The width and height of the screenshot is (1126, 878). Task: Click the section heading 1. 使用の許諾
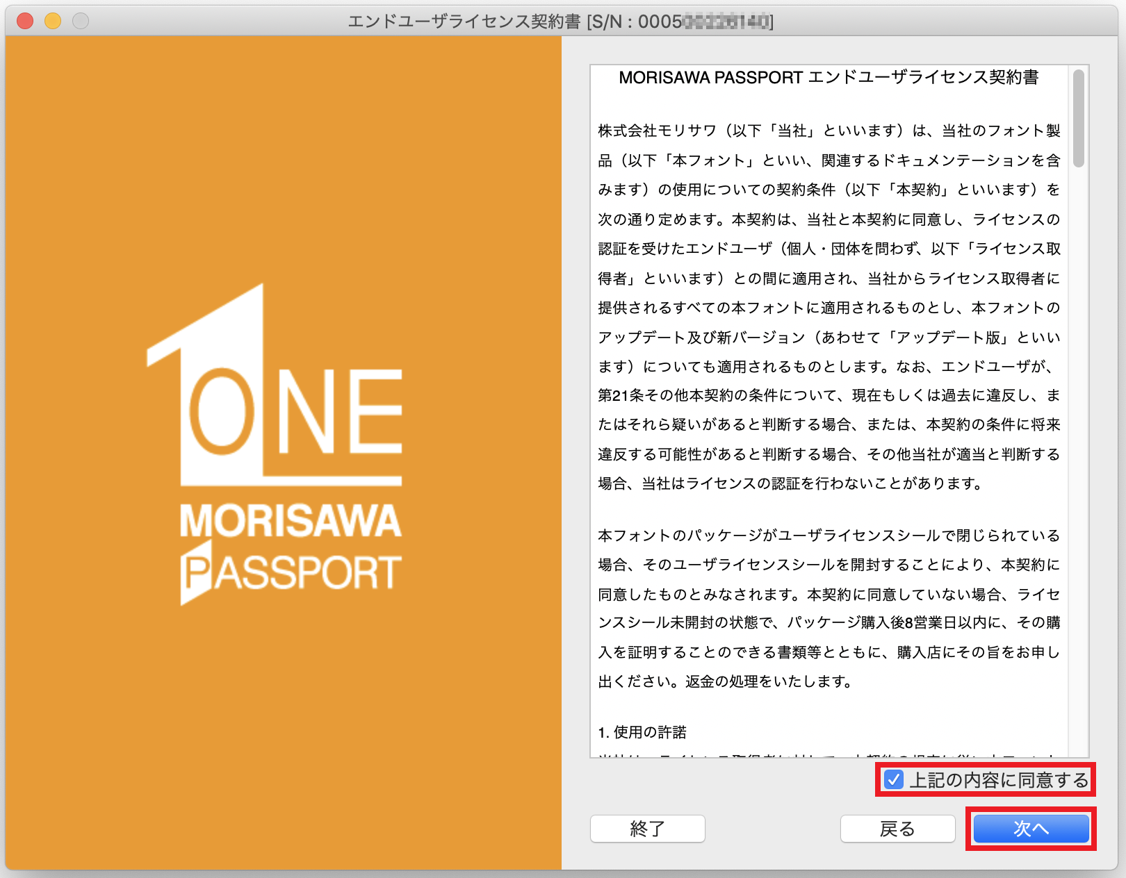(x=642, y=732)
